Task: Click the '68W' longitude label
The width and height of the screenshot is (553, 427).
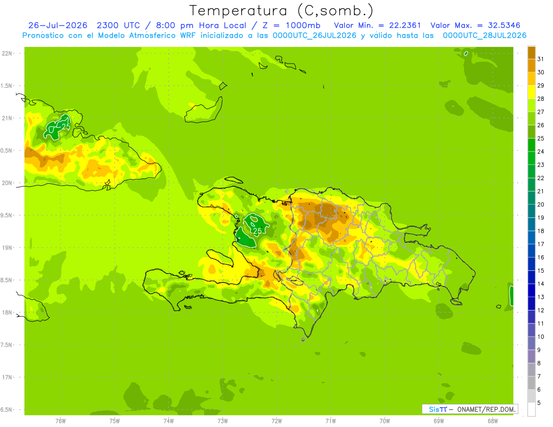Action: [x=493, y=421]
